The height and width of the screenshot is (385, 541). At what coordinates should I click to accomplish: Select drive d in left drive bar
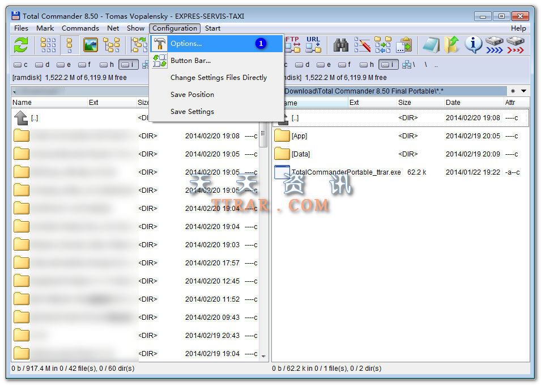coord(44,65)
